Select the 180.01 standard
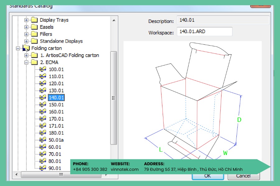The width and height of the screenshot is (280, 186). pyautogui.click(x=56, y=133)
